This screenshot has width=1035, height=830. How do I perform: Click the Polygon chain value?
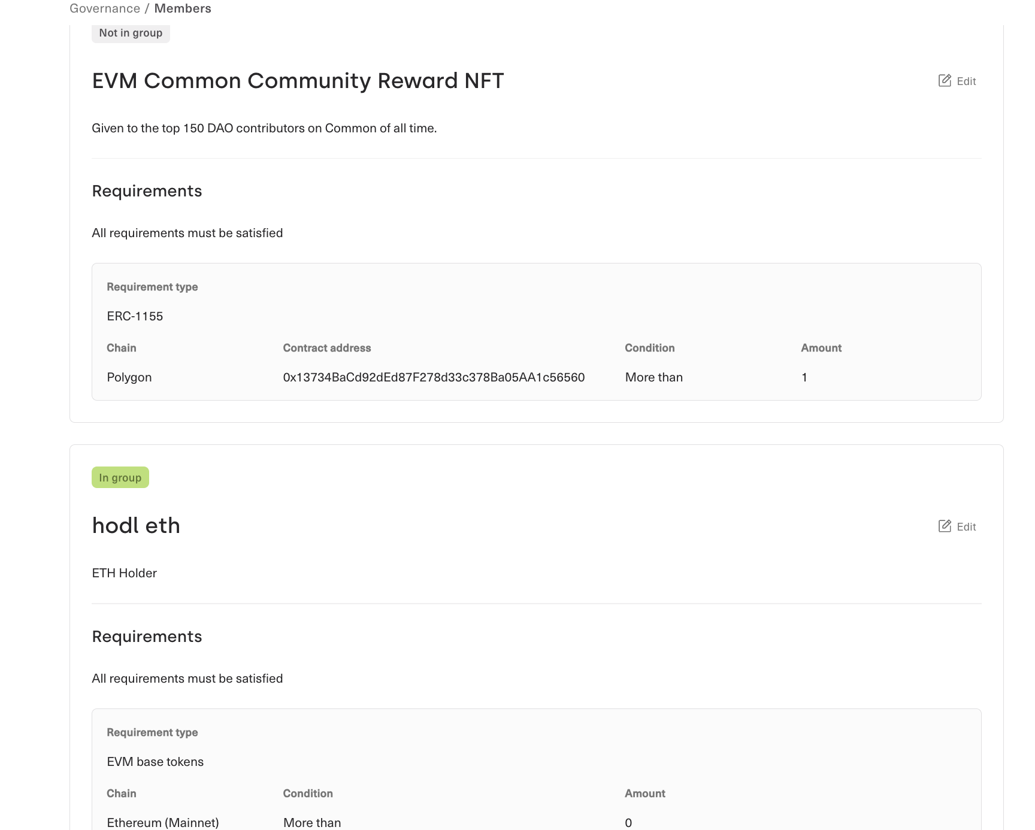(x=129, y=377)
